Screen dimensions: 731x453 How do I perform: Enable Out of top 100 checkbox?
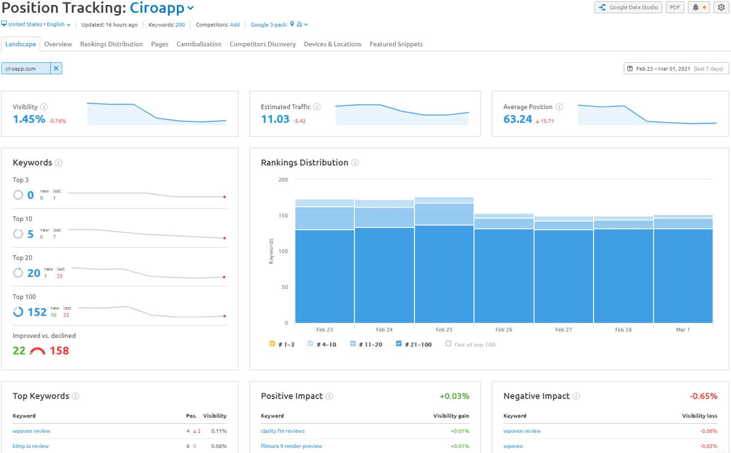click(x=448, y=344)
